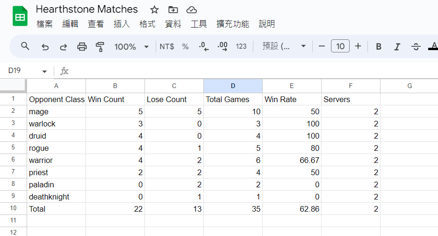
Task: Select the 'paladin' cell
Action: 56,184
